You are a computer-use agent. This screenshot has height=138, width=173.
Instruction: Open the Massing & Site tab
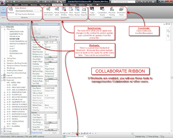coord(45,5)
